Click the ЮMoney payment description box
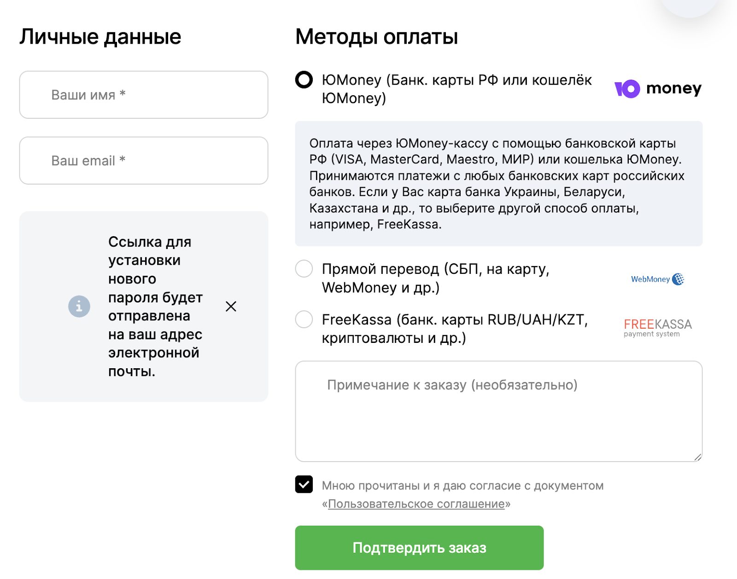The height and width of the screenshot is (579, 737). [x=498, y=184]
